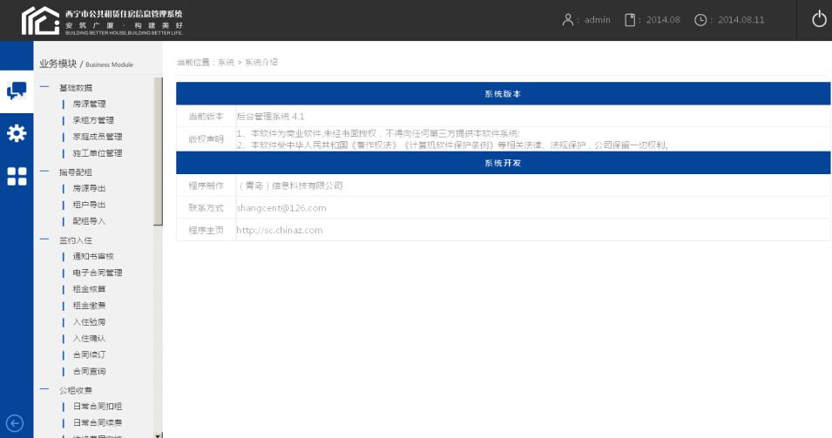Collapse the 摇号配租 tree group
The height and width of the screenshot is (438, 832).
[x=44, y=172]
